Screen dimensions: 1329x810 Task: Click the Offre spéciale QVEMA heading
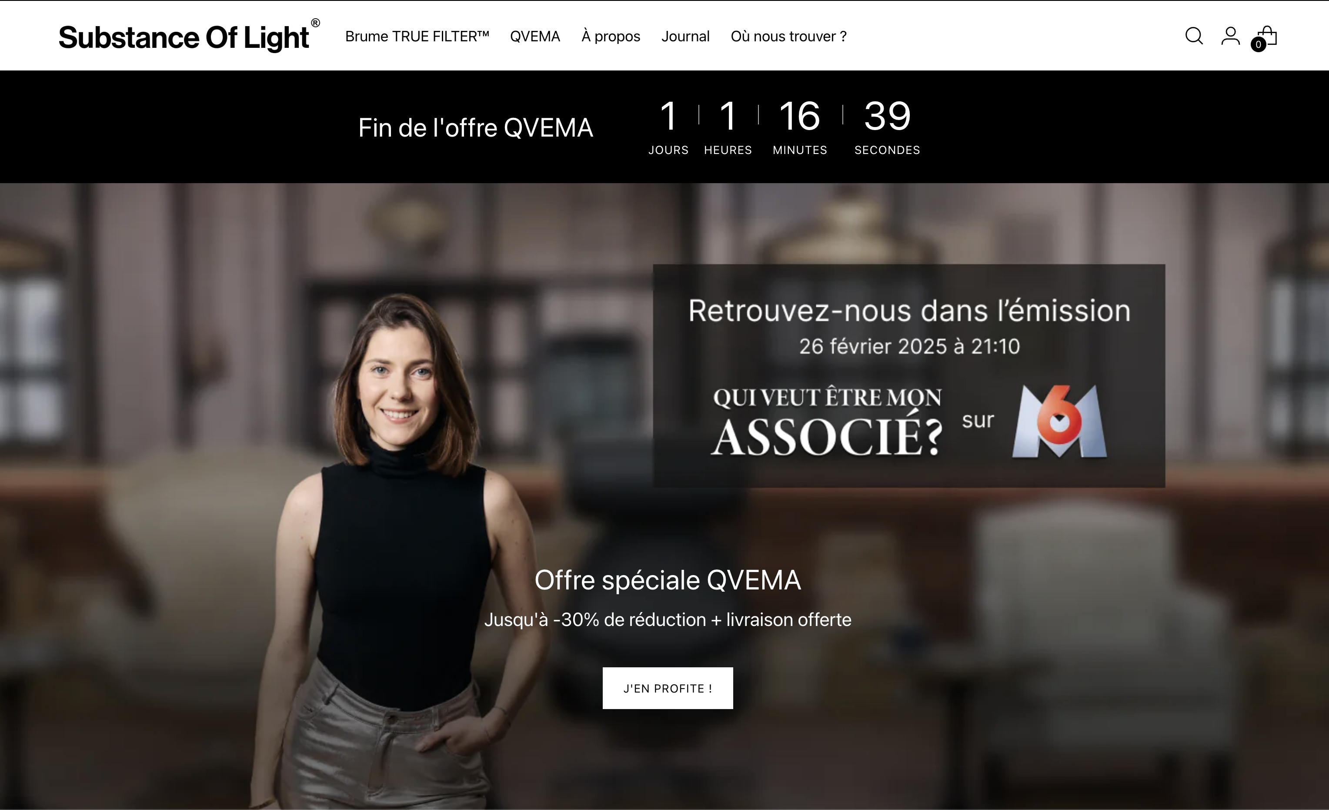click(x=668, y=580)
